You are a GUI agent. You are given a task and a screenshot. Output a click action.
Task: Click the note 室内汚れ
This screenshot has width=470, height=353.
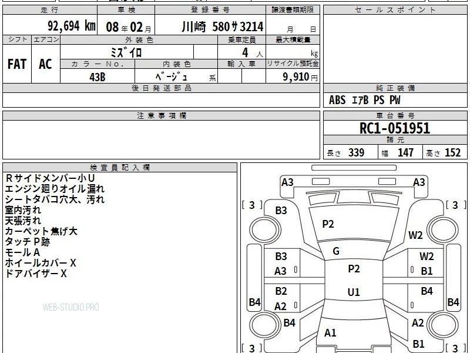click(x=23, y=210)
